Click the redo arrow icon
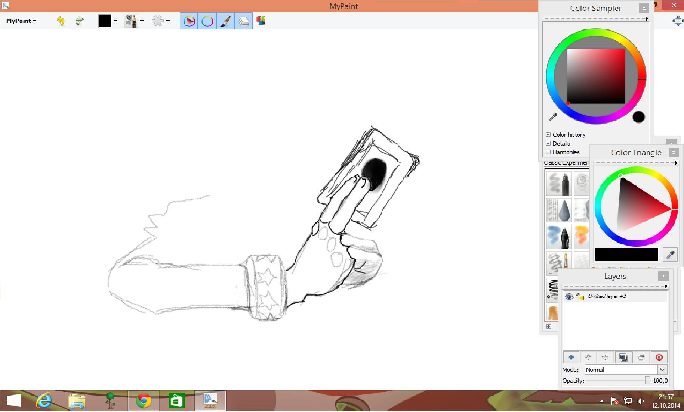This screenshot has height=412, width=684. pos(79,21)
